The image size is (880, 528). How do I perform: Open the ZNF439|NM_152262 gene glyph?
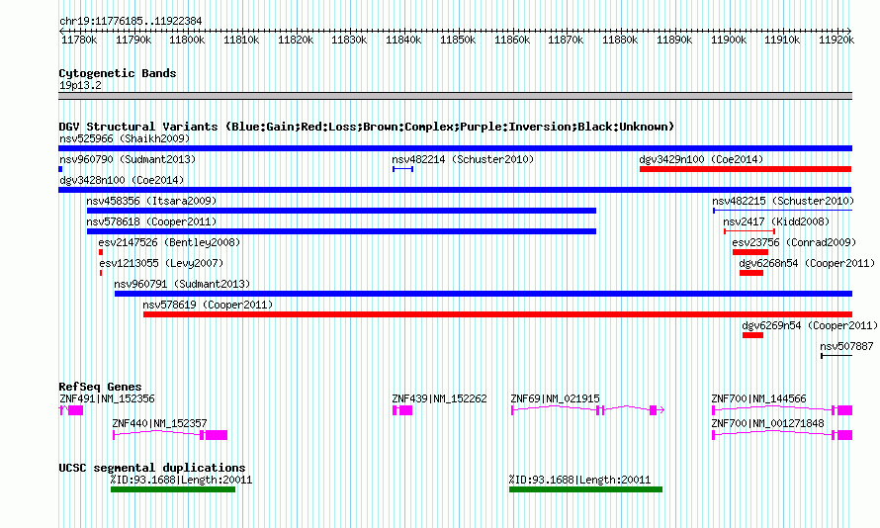[402, 410]
